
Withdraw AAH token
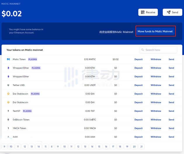[156, 137]
